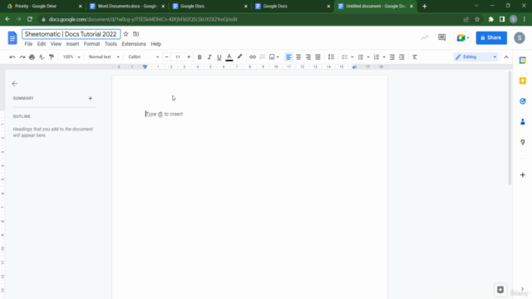Open the Insert menu
The height and width of the screenshot is (299, 532).
(72, 44)
